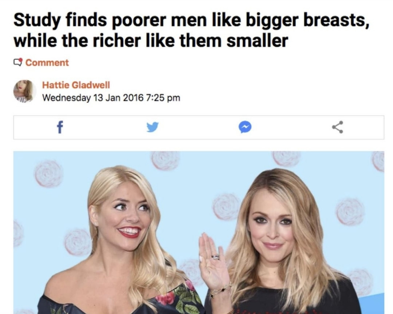Open the generic share icon

point(338,127)
